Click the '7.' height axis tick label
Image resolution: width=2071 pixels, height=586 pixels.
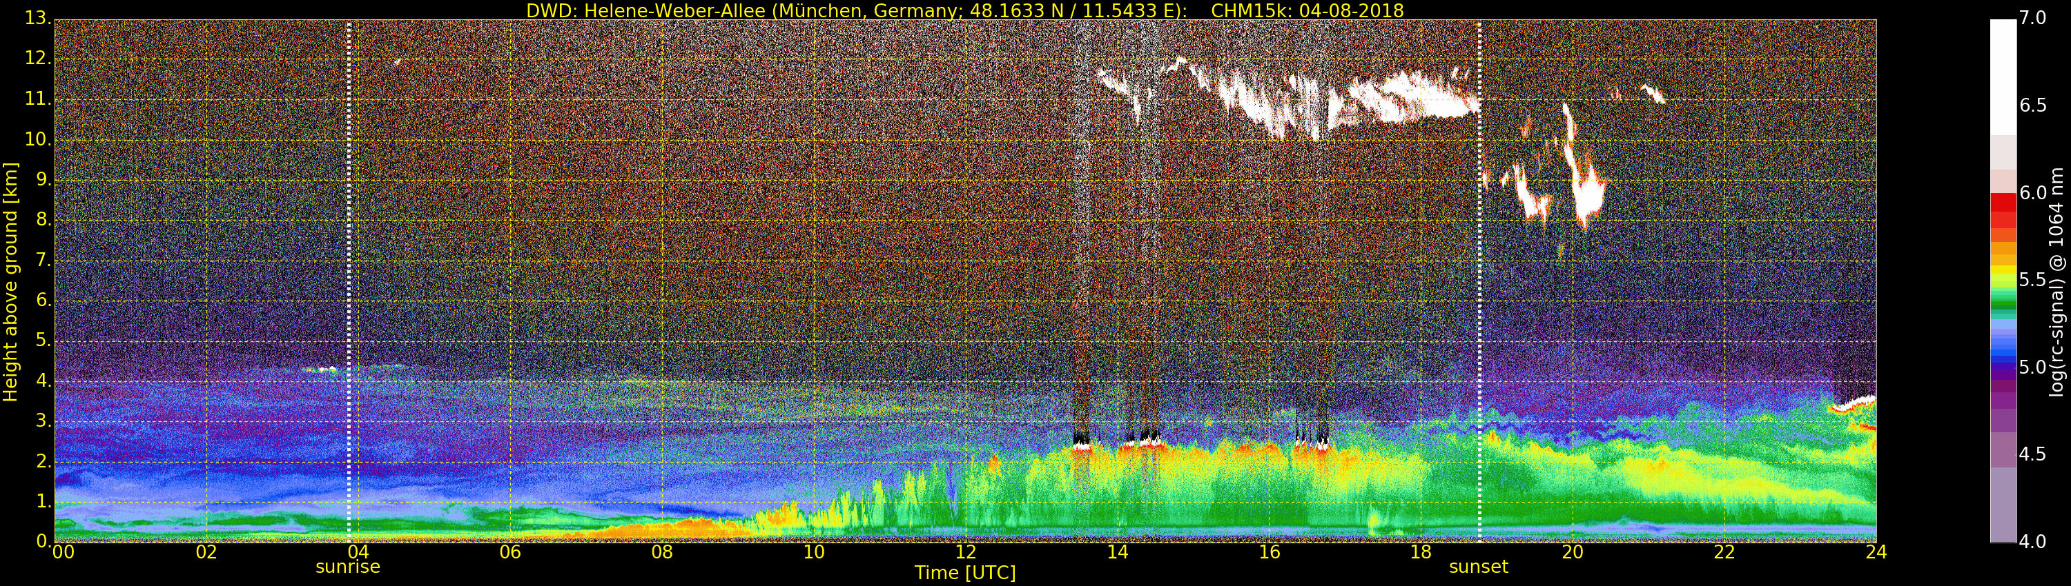click(43, 260)
